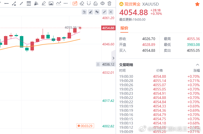Screen dimensions: 203x134
Task: Select the trade row at 19:00:23
Action: (x=160, y=93)
